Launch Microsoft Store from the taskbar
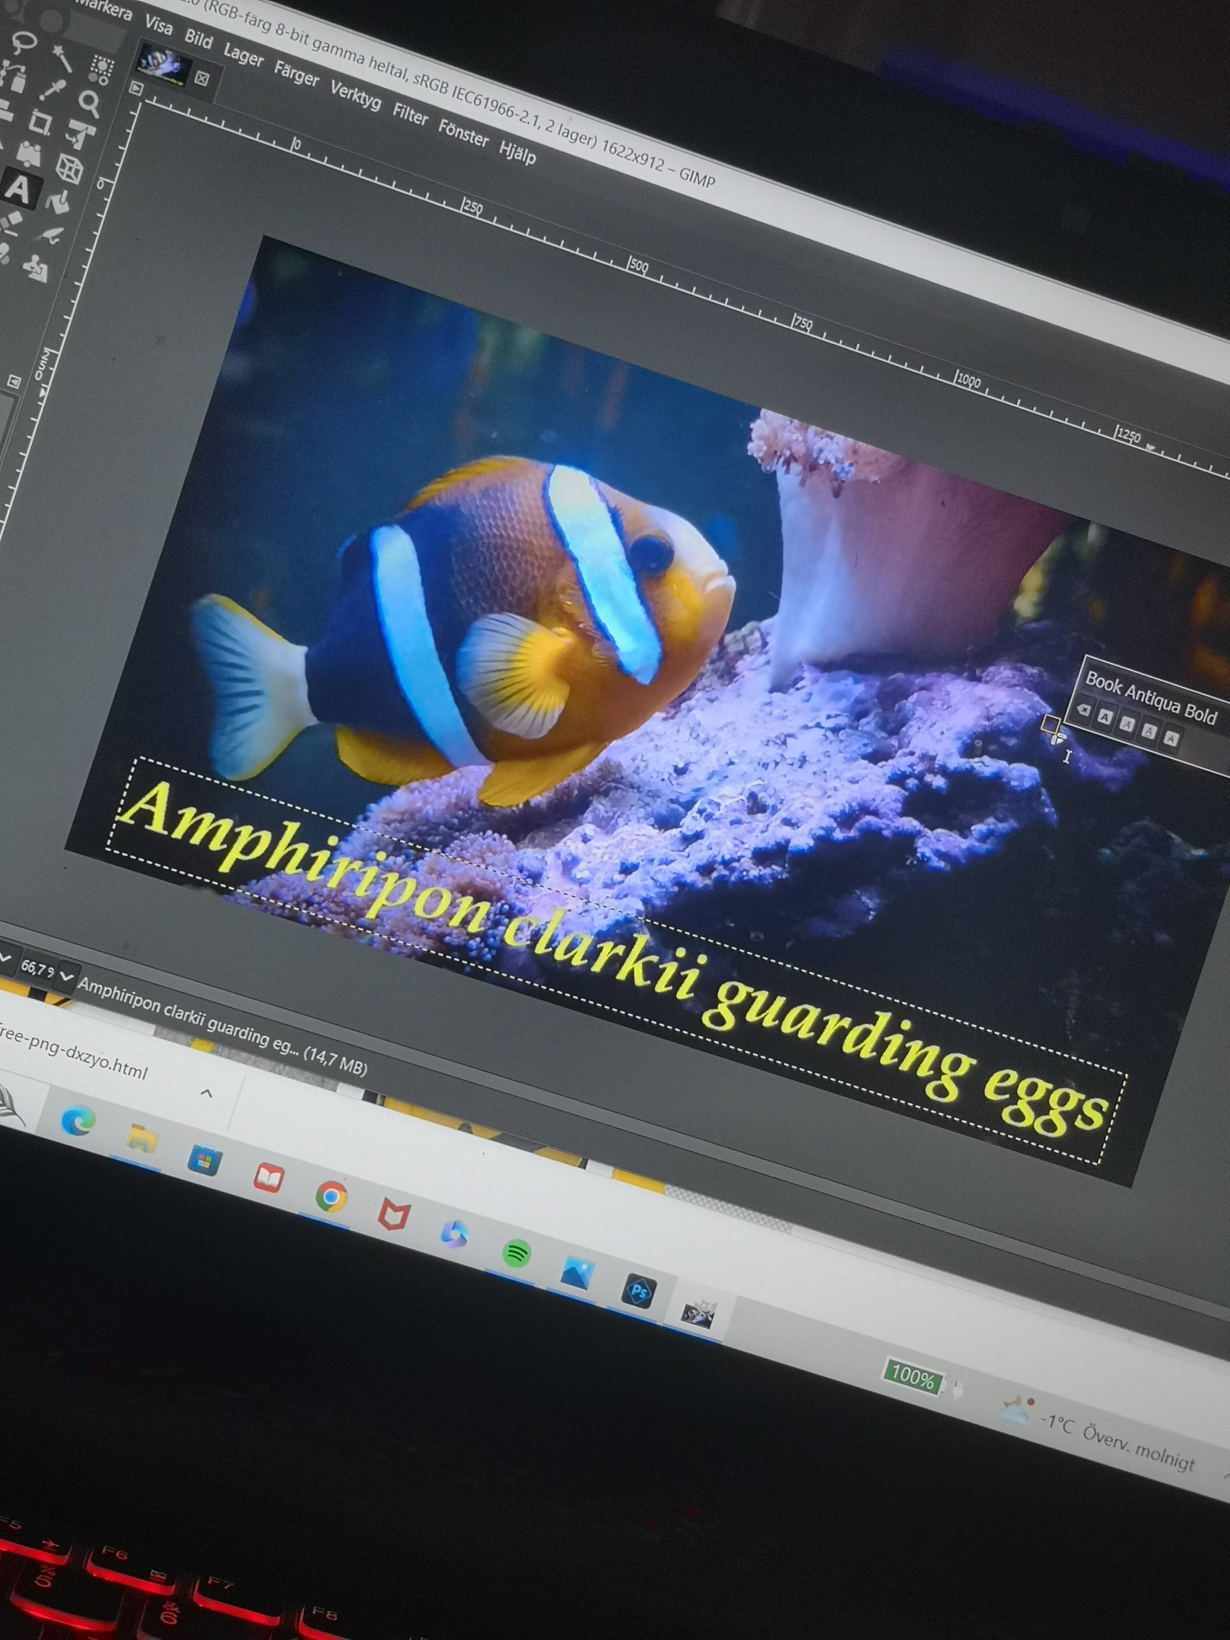The image size is (1230, 1640). tap(204, 1160)
